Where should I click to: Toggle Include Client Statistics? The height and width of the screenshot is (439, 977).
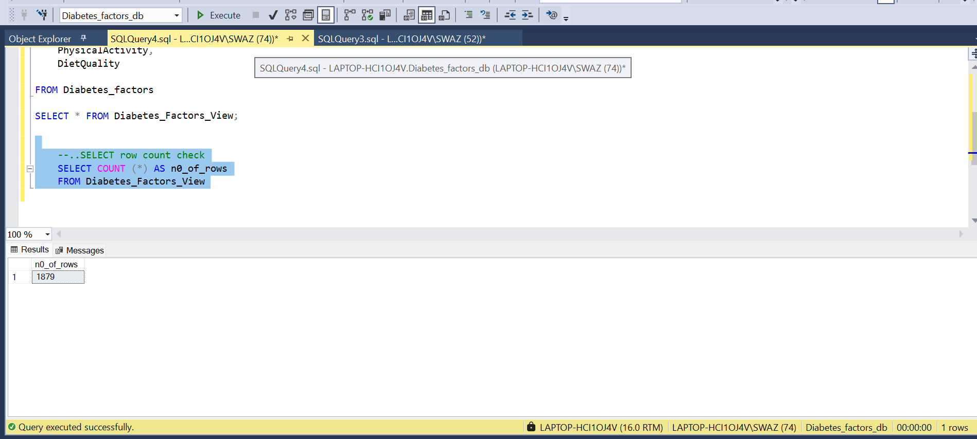coord(385,15)
